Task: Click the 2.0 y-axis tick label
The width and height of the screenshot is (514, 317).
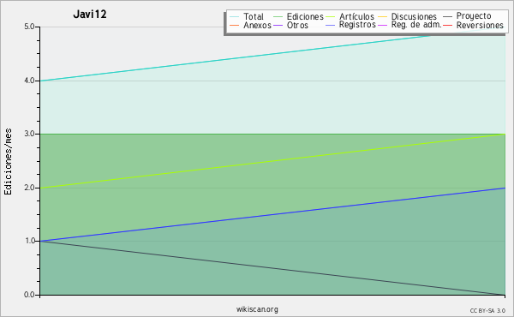Action: coord(29,188)
